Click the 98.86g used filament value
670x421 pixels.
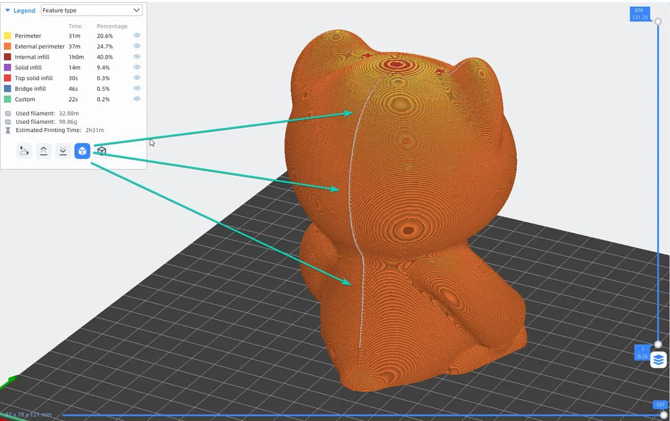pos(68,122)
